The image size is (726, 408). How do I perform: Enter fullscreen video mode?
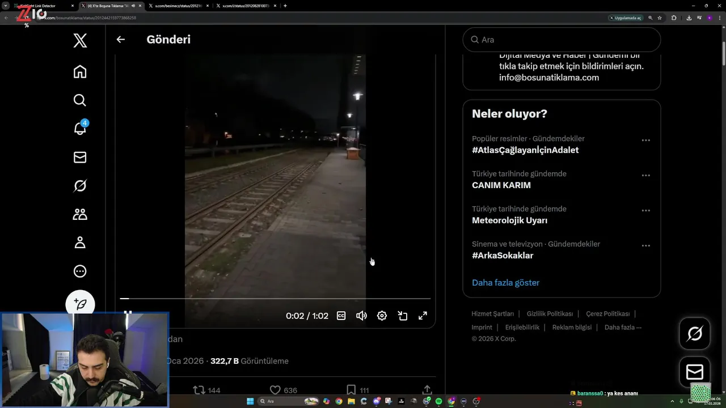423,316
